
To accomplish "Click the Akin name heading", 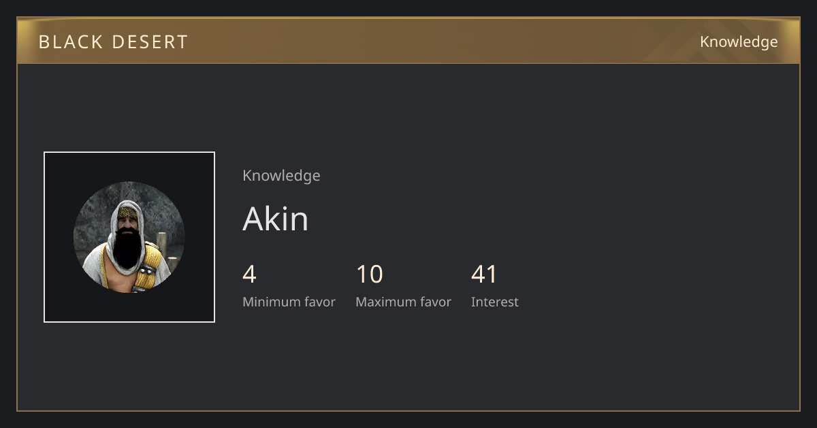I will 275,219.
